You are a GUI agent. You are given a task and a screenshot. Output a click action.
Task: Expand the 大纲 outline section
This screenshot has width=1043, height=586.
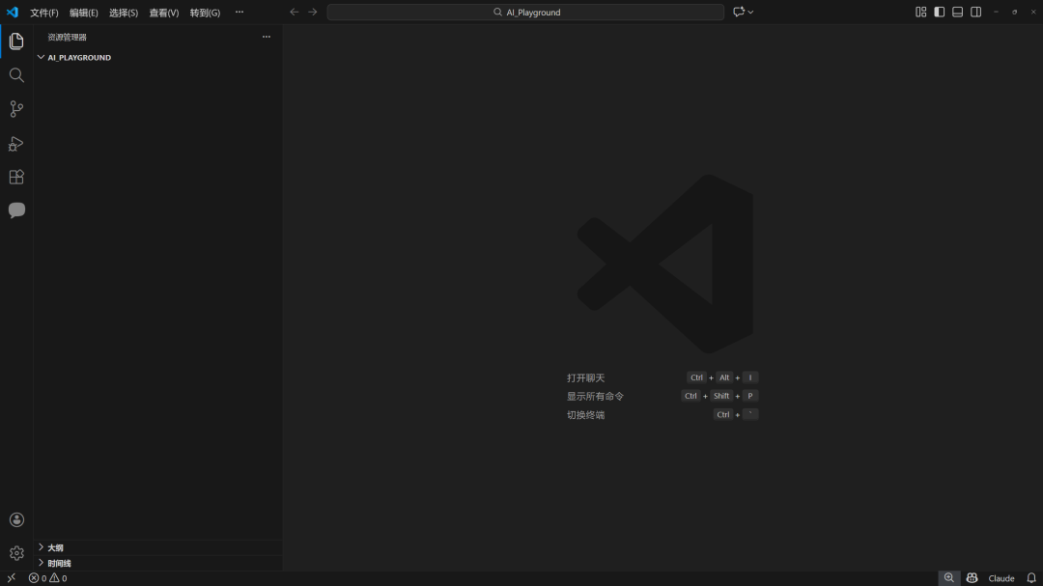(x=55, y=547)
